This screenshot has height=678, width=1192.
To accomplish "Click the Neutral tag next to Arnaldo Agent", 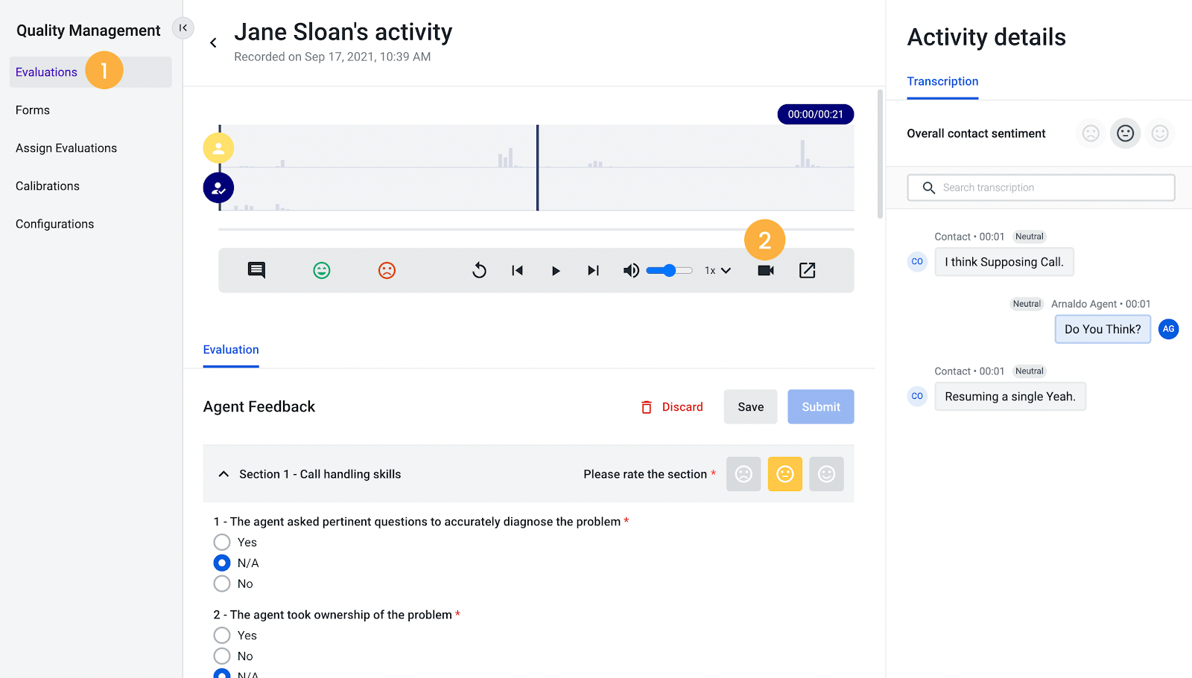I will tap(1027, 304).
